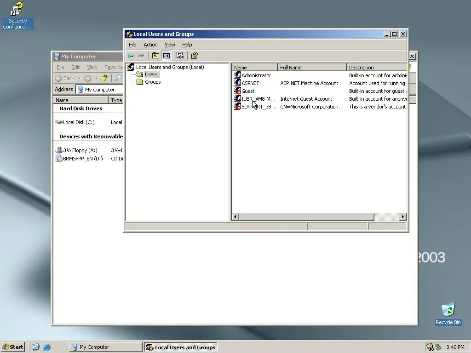Click the Export List toolbar icon
Screen dimensions: 471x353
[x=180, y=56]
